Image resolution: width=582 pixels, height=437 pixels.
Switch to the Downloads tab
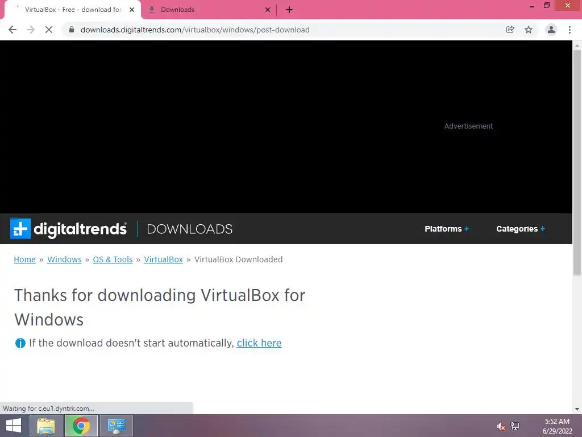point(209,10)
